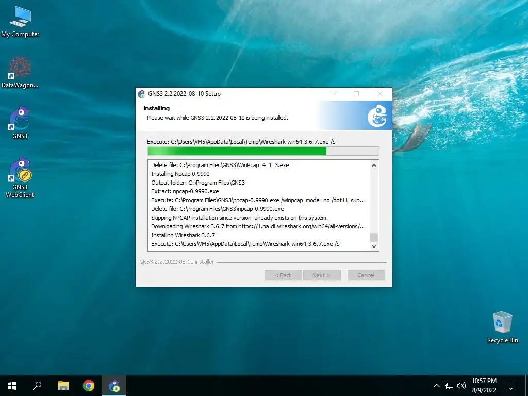Click the 'Installing' header title
The height and width of the screenshot is (396, 528).
point(157,108)
